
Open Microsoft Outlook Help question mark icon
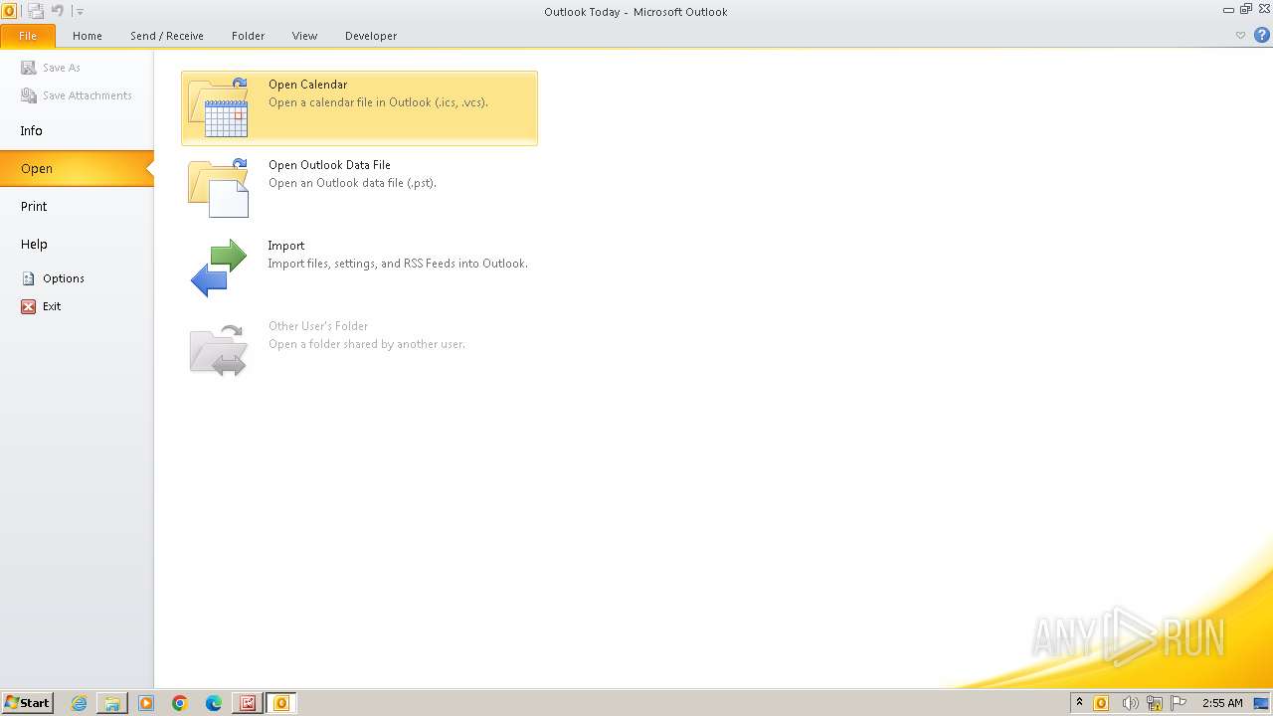click(x=1262, y=35)
